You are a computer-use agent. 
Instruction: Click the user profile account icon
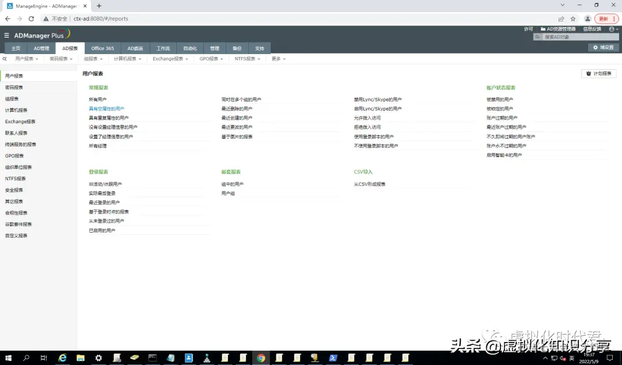click(610, 28)
